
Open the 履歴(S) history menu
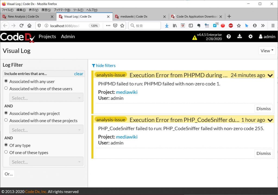tap(46, 10)
